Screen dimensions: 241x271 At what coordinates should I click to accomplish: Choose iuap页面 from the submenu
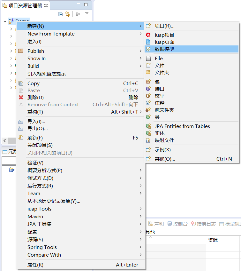[x=164, y=42]
